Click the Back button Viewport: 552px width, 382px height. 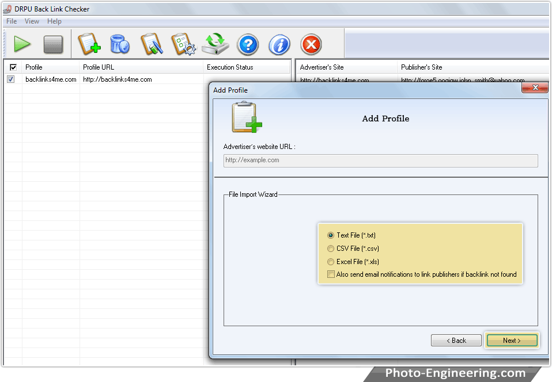tap(456, 341)
